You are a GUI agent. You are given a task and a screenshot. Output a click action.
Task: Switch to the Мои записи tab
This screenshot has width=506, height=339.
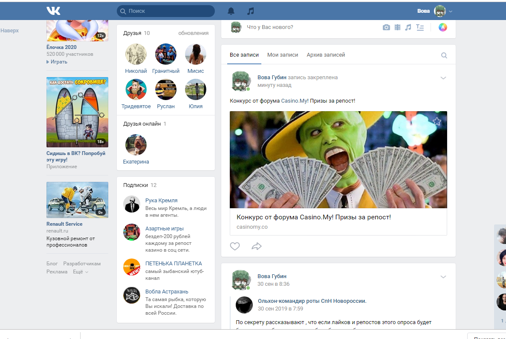pyautogui.click(x=283, y=55)
